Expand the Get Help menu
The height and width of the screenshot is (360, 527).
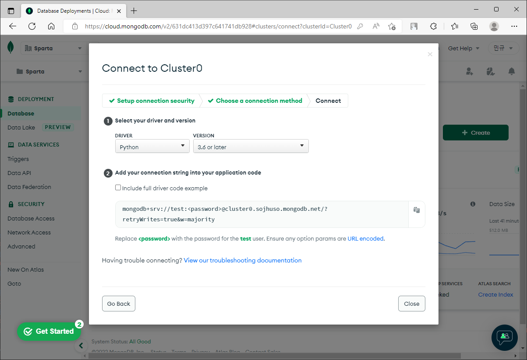coord(464,48)
